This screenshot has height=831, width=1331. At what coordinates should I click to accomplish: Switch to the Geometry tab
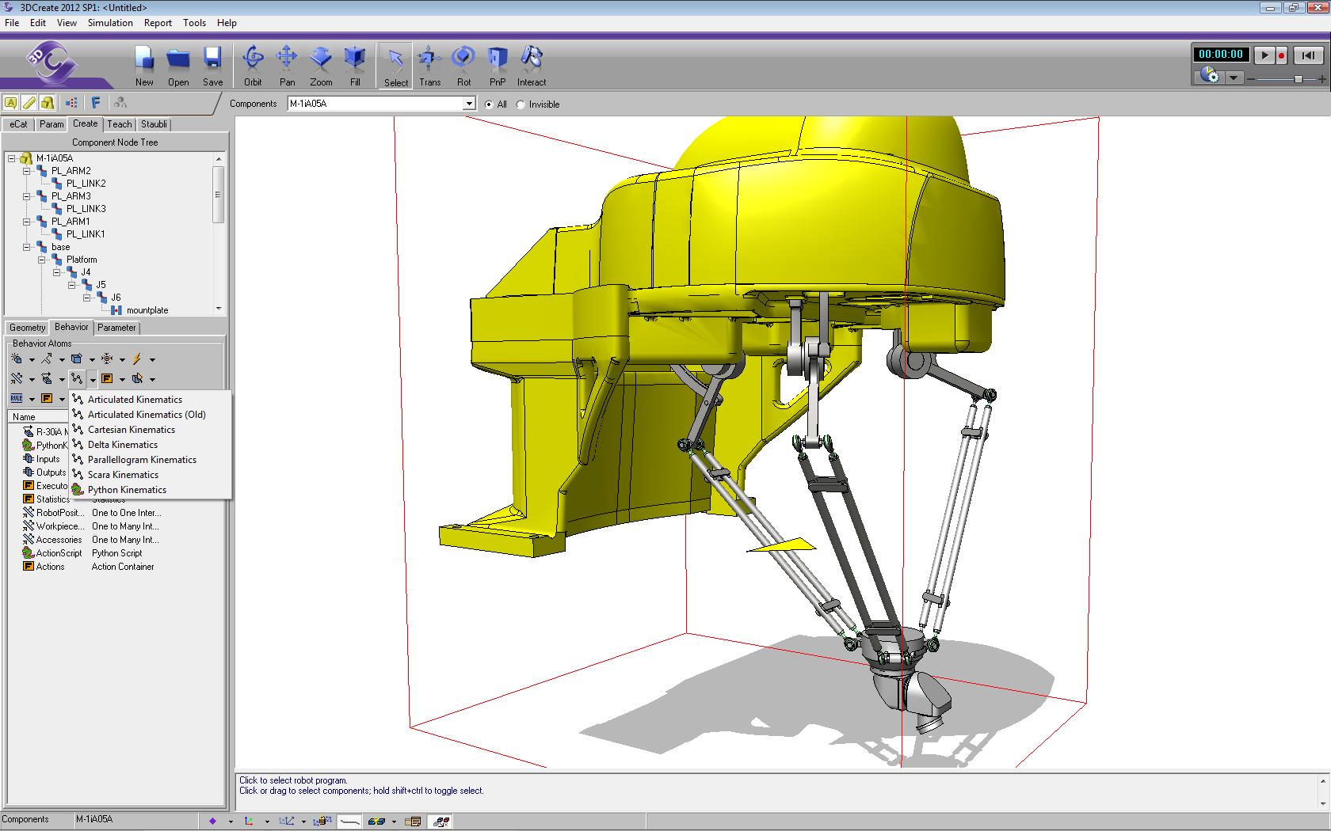point(28,328)
